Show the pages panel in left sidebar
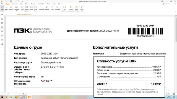This screenshot has width=177, height=99. (2, 23)
